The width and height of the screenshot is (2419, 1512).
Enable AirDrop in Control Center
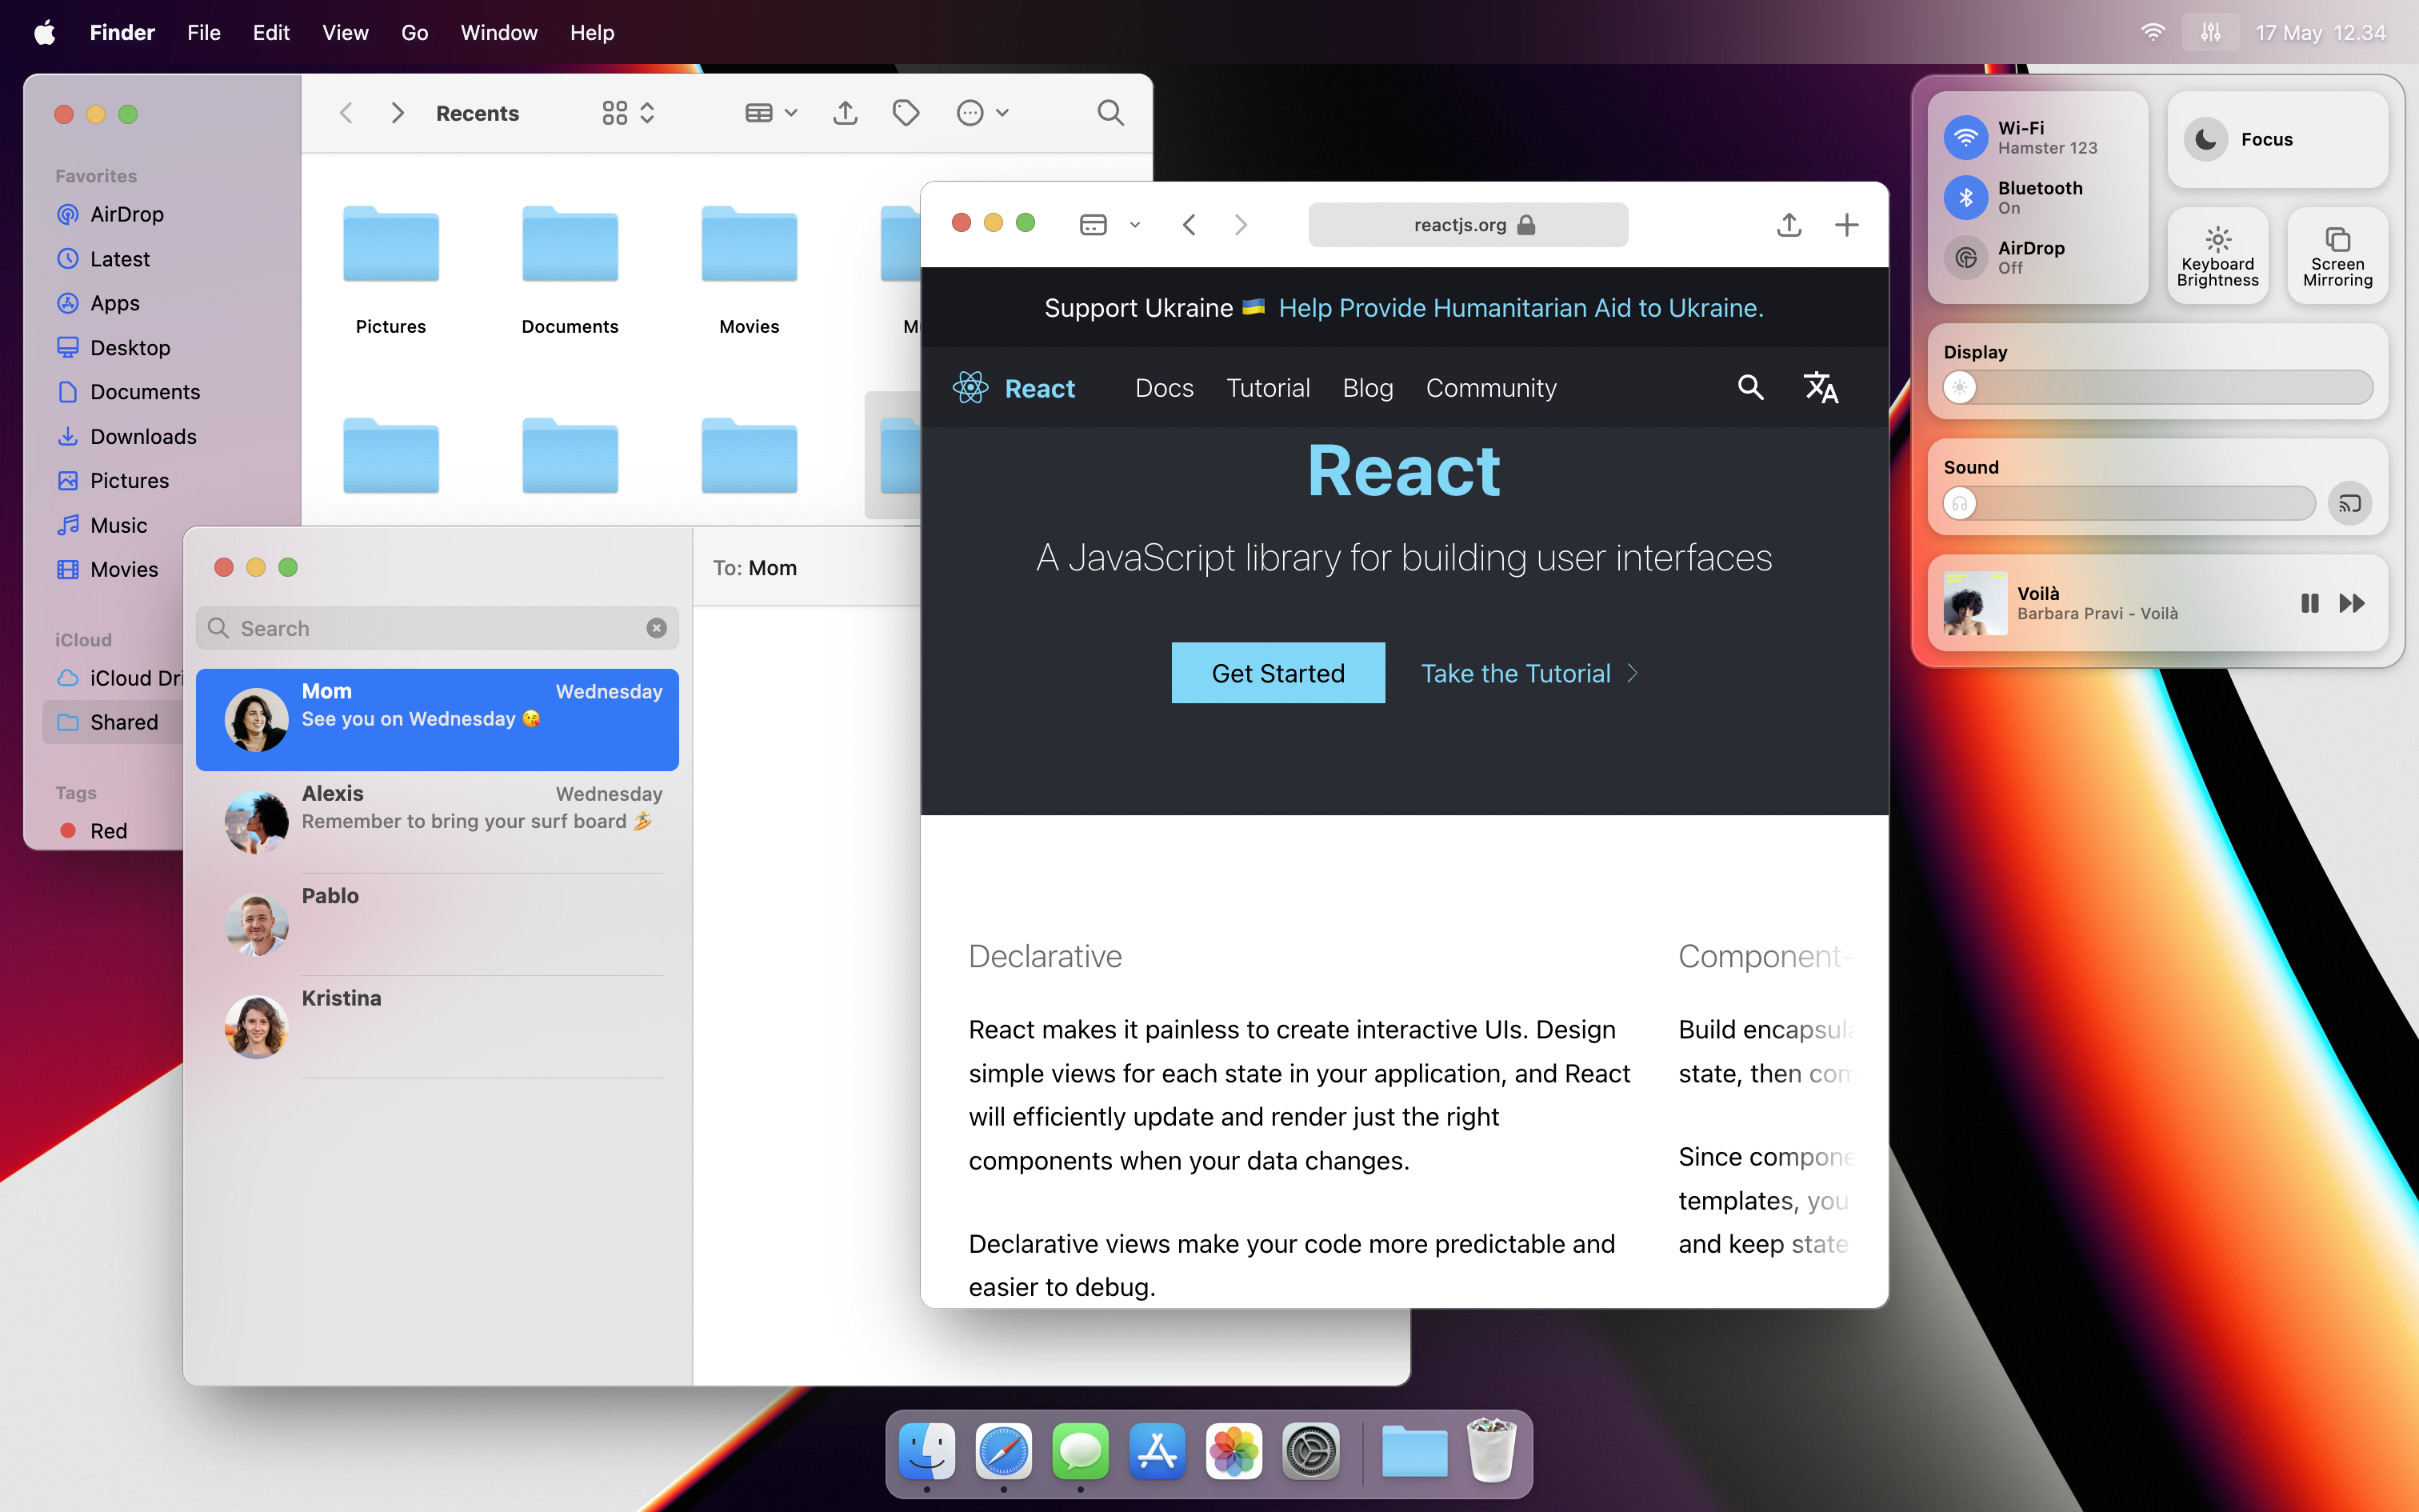click(1966, 257)
